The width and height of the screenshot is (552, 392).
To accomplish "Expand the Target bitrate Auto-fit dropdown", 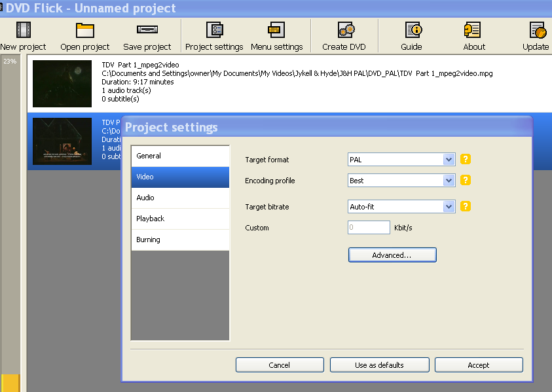I will 449,207.
